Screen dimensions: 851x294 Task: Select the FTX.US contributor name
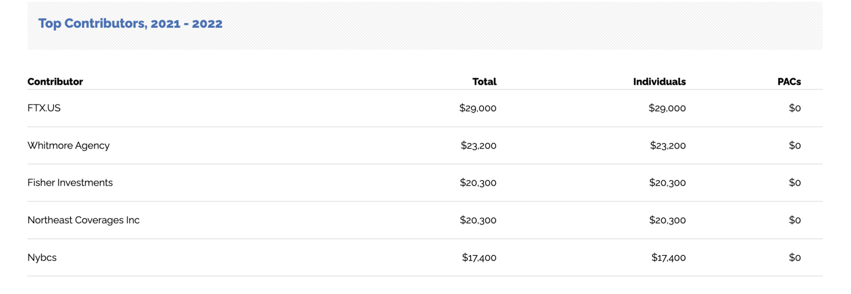(44, 108)
